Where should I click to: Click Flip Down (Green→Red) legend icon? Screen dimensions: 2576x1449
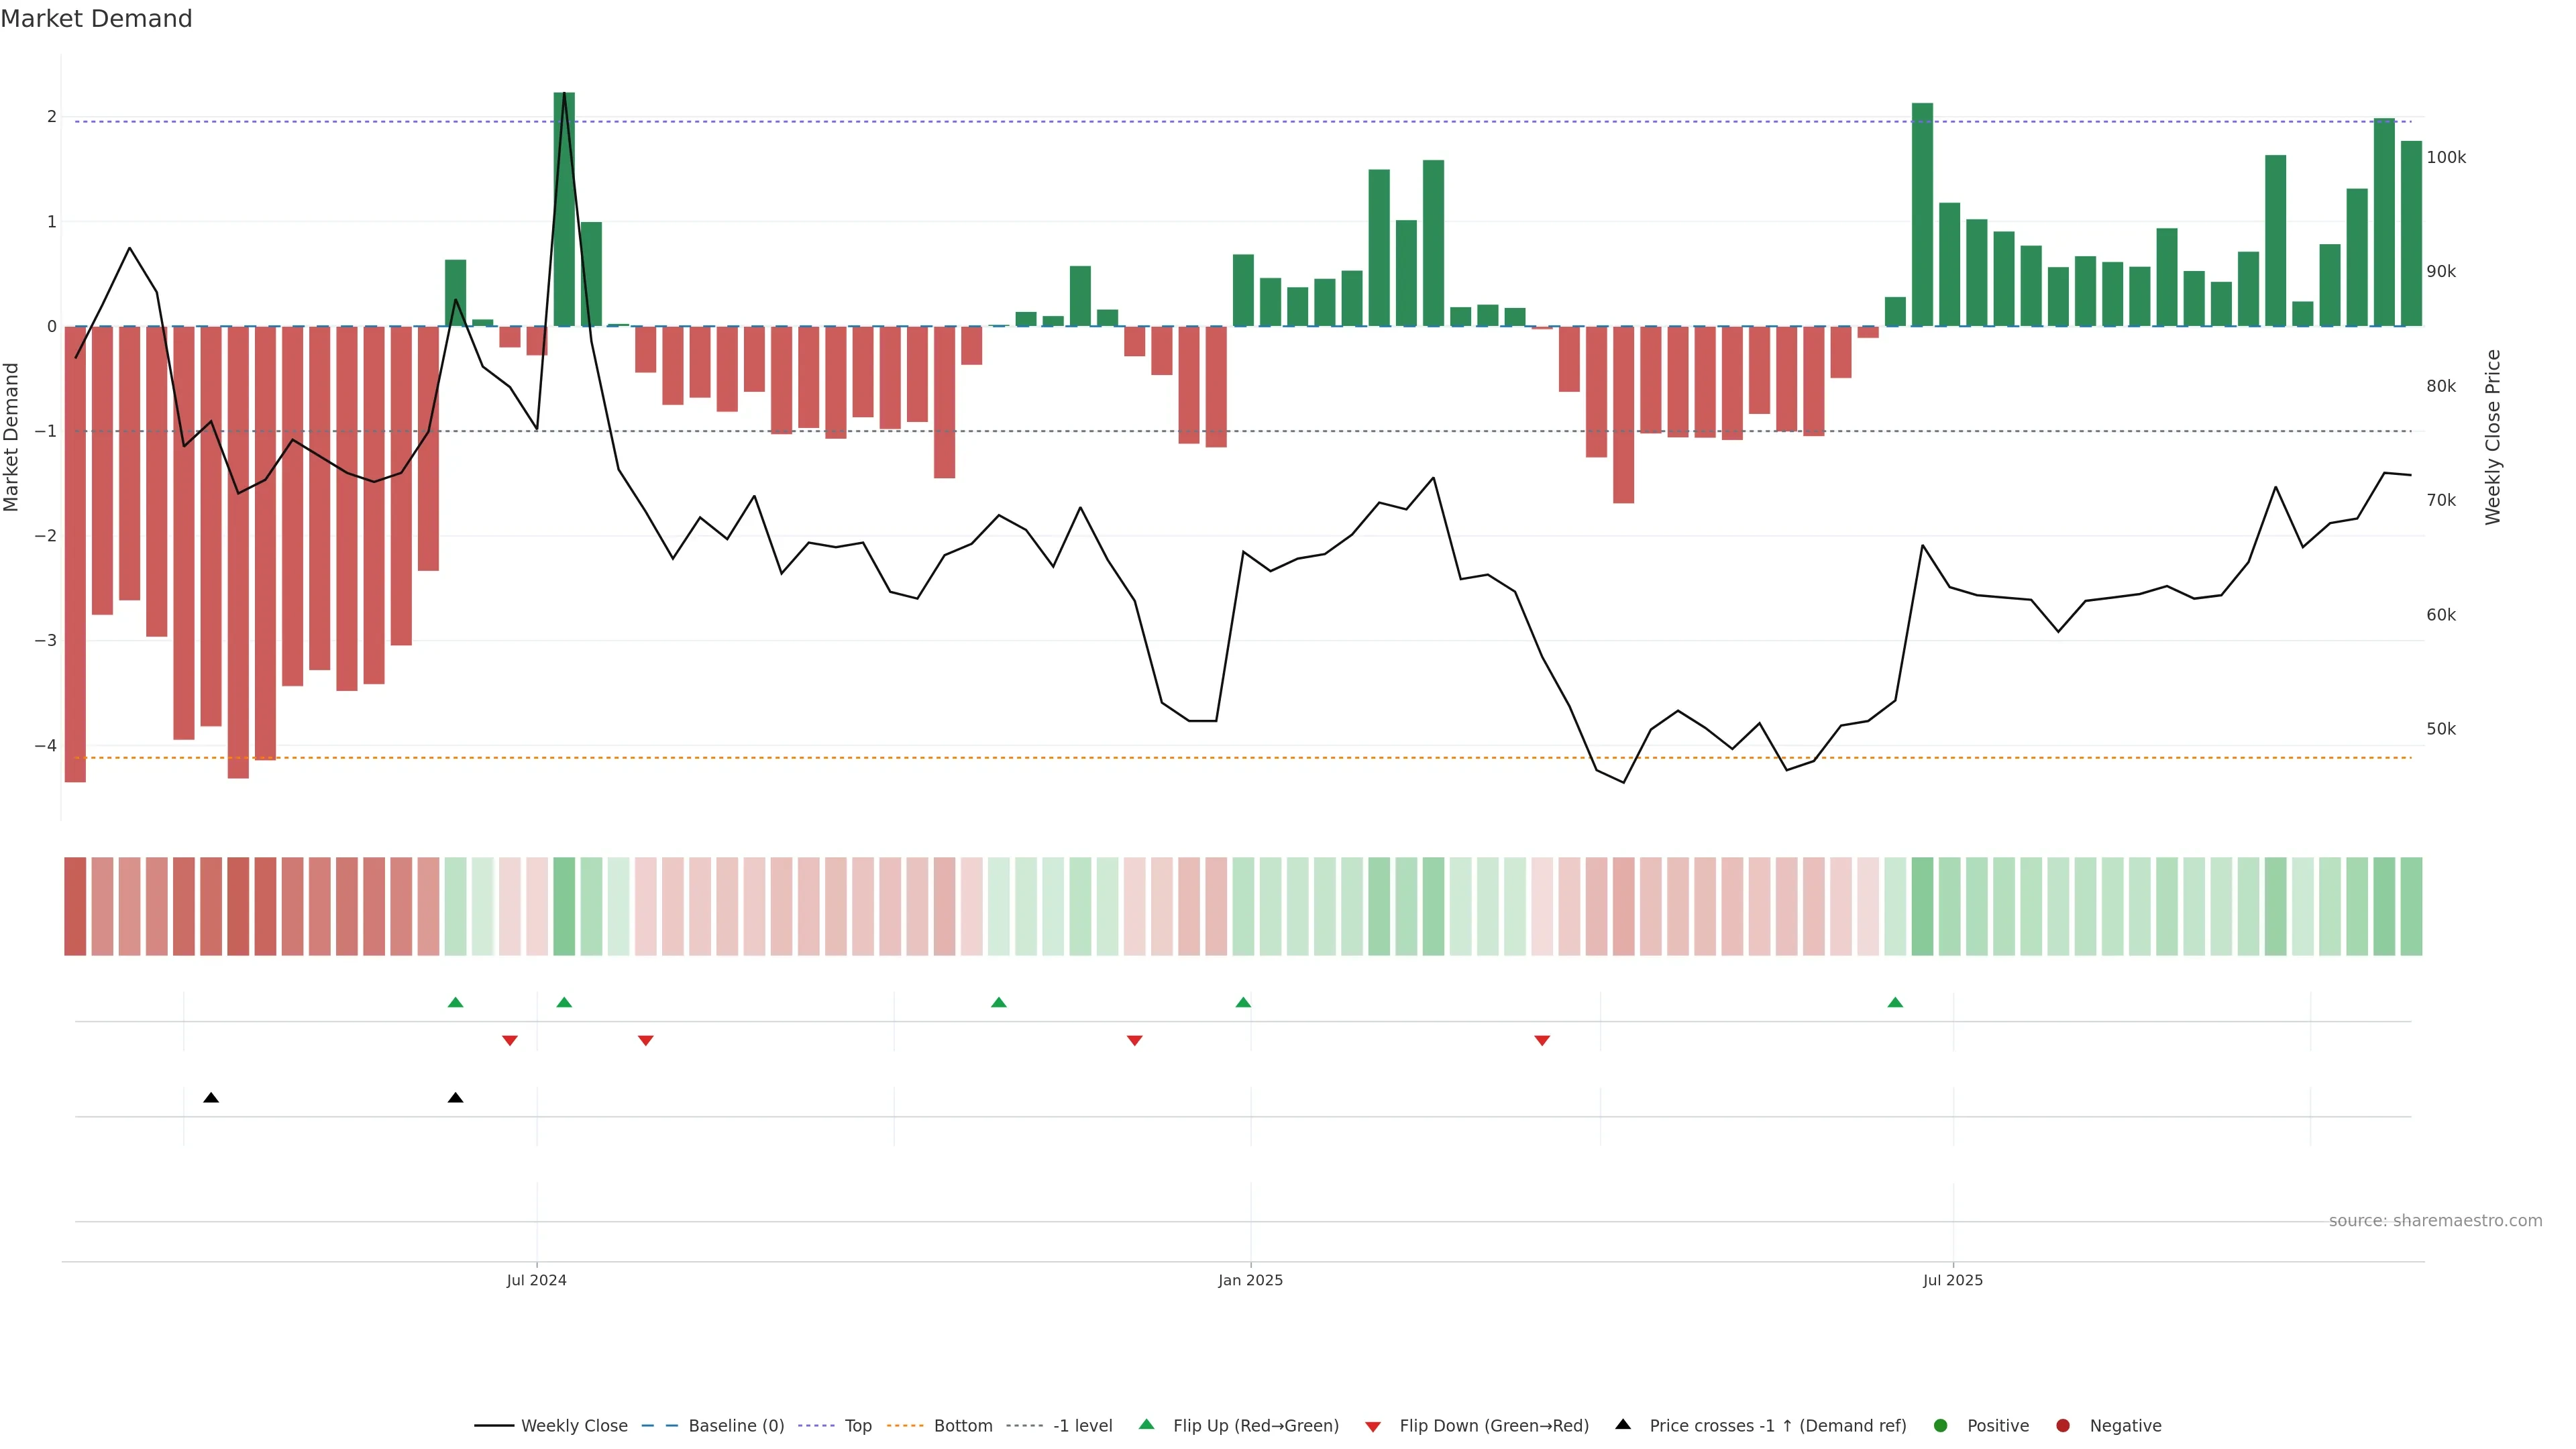(1373, 1426)
